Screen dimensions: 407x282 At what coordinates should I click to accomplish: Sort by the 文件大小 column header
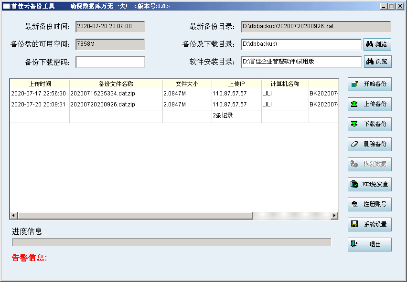[x=187, y=84]
